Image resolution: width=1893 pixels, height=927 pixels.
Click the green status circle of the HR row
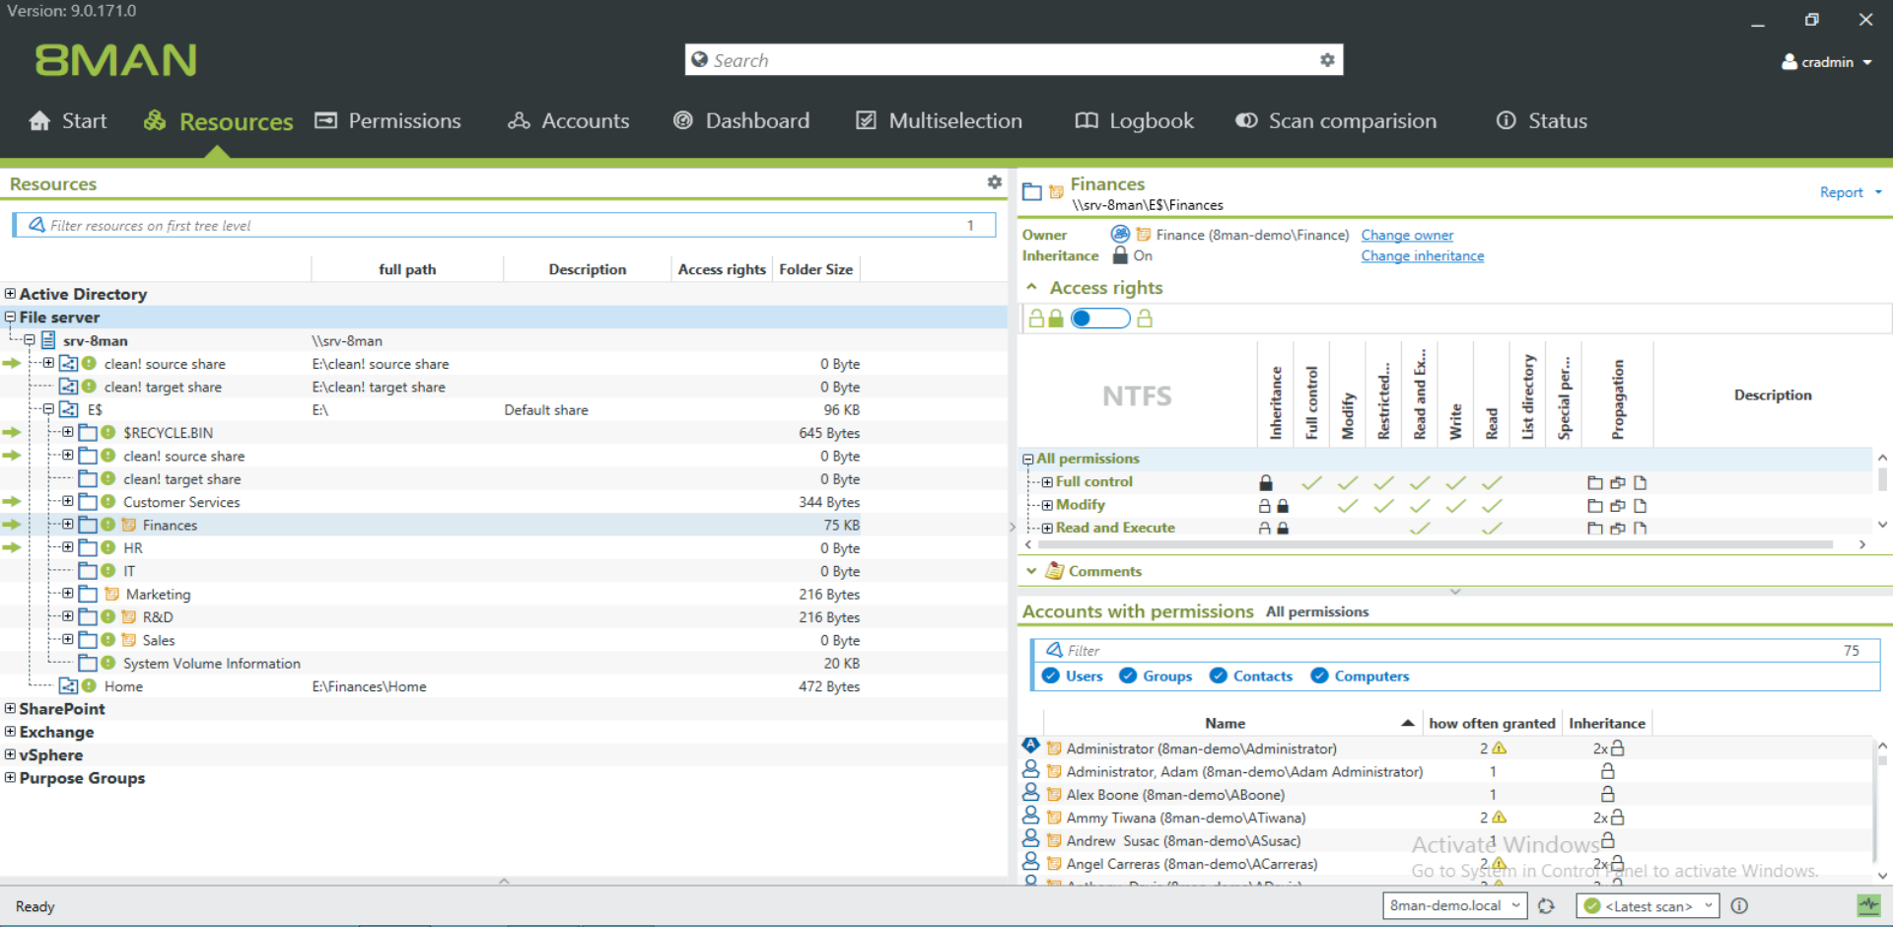pos(108,547)
